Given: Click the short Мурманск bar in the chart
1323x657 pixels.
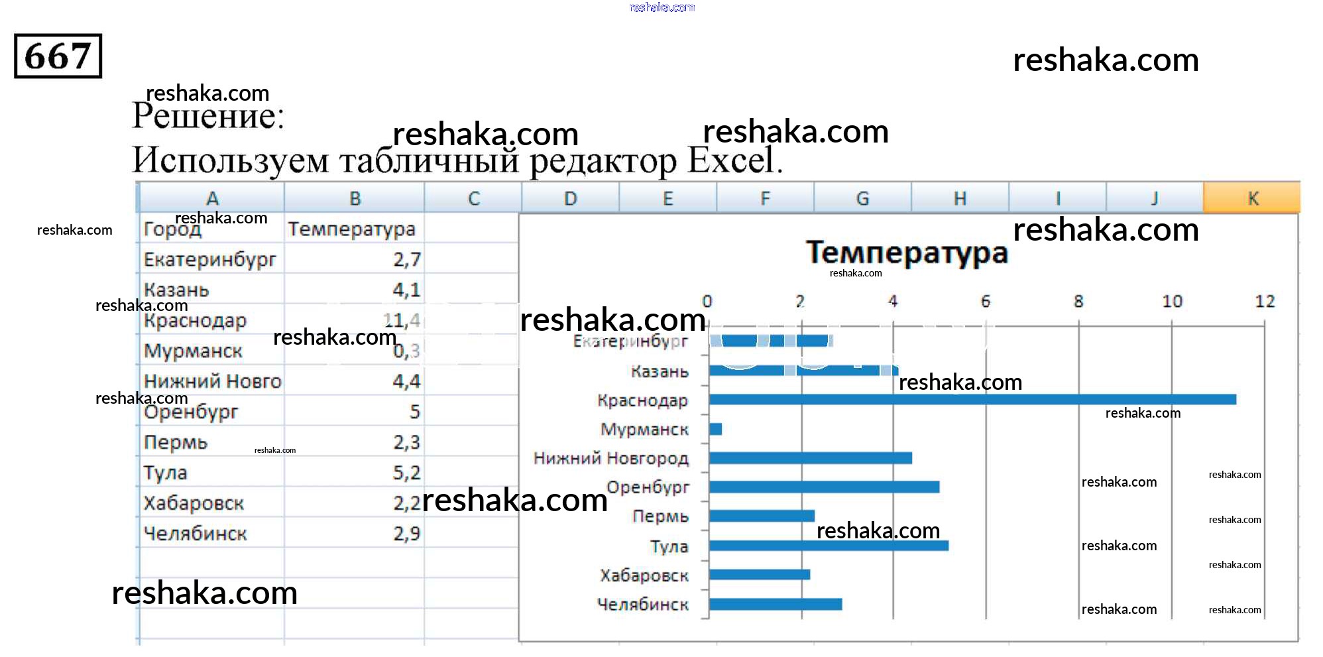Looking at the screenshot, I should (x=716, y=429).
